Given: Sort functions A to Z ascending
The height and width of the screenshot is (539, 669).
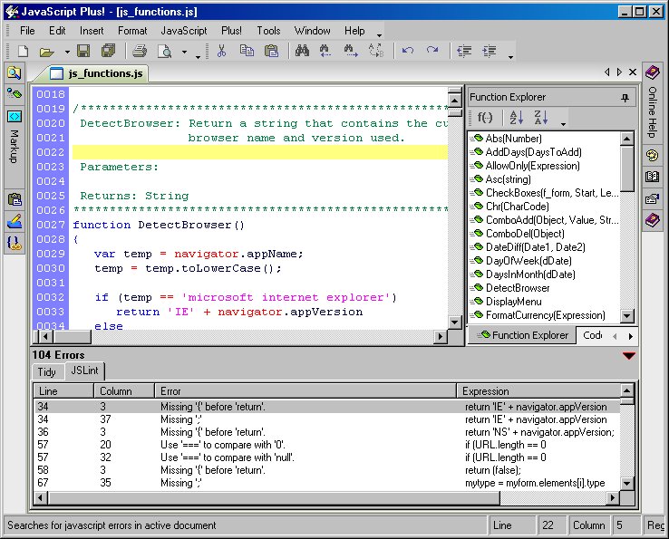Looking at the screenshot, I should point(517,118).
